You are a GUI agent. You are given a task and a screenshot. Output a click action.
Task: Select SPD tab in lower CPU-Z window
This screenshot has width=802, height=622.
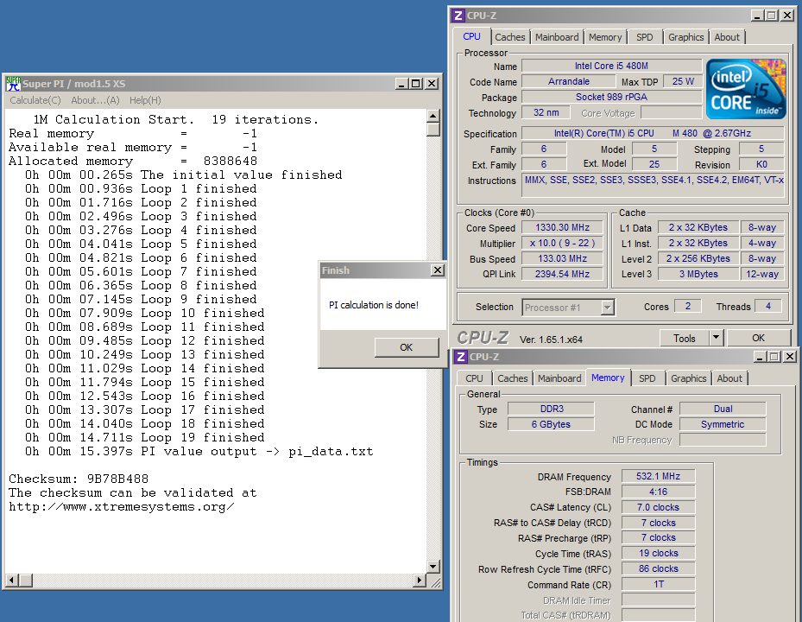(647, 378)
